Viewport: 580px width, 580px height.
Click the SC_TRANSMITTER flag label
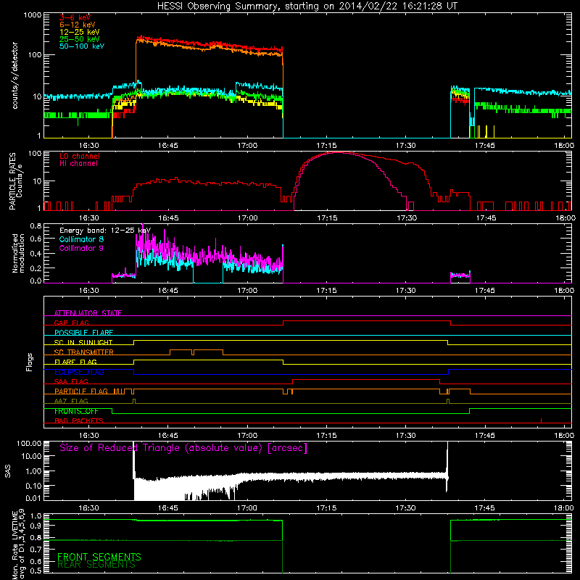pyautogui.click(x=84, y=352)
